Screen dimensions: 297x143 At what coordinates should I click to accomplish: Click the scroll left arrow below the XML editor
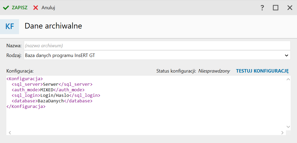(10, 133)
